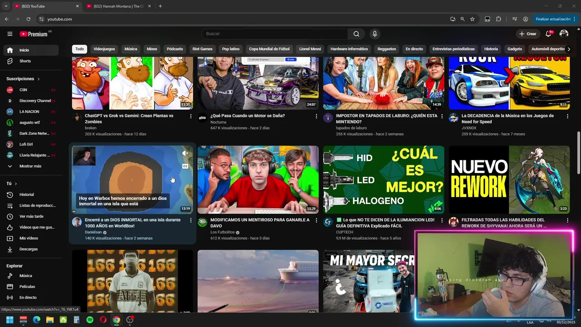Image resolution: width=581 pixels, height=327 pixels.
Task: Select the Videojuegos filter chip
Action: (x=104, y=49)
